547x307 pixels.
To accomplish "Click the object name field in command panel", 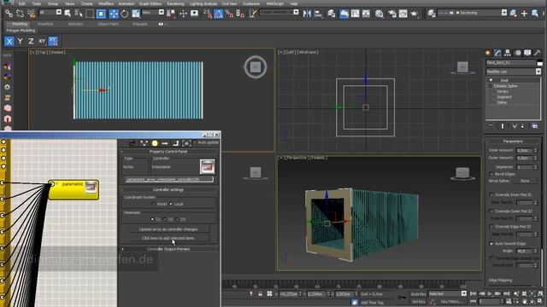I will (511, 63).
